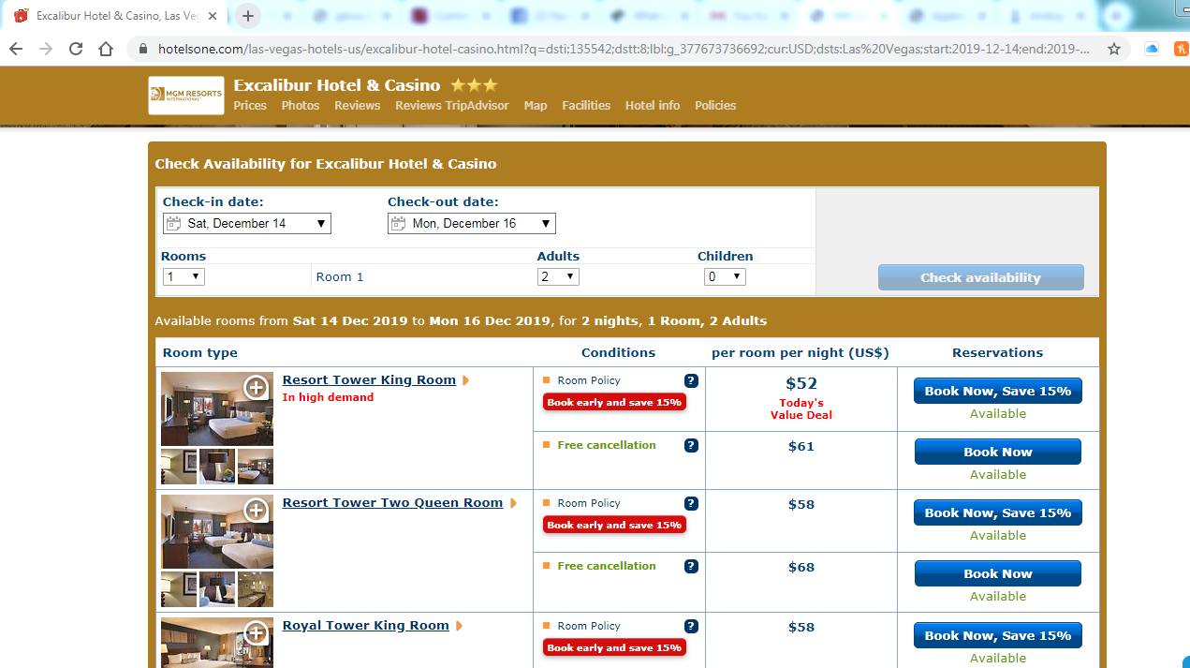The image size is (1190, 668).
Task: Open help icon beside the $61 Free cancellation
Action: (691, 445)
